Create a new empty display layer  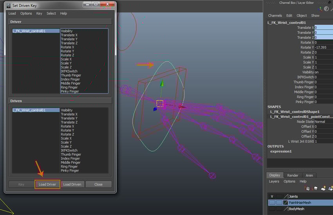point(323,188)
